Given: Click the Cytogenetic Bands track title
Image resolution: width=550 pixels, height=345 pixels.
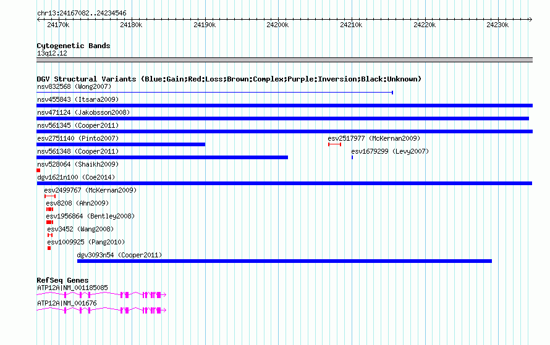Looking at the screenshot, I should pyautogui.click(x=74, y=46).
